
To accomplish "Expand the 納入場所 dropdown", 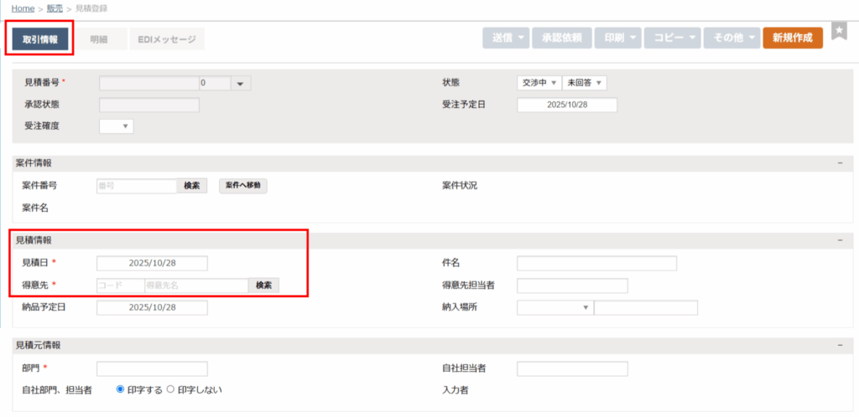I will click(x=554, y=307).
